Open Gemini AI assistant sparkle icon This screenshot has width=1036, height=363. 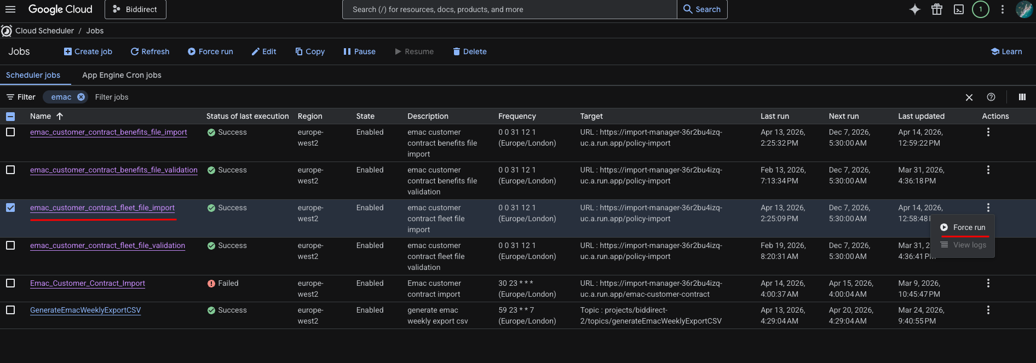[915, 9]
